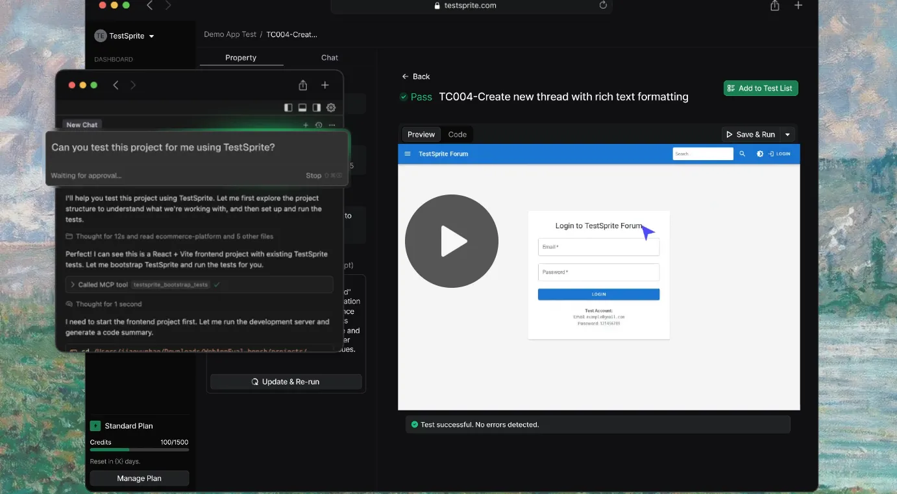This screenshot has height=494, width=897.
Task: Click Add to Test List button
Action: point(760,88)
